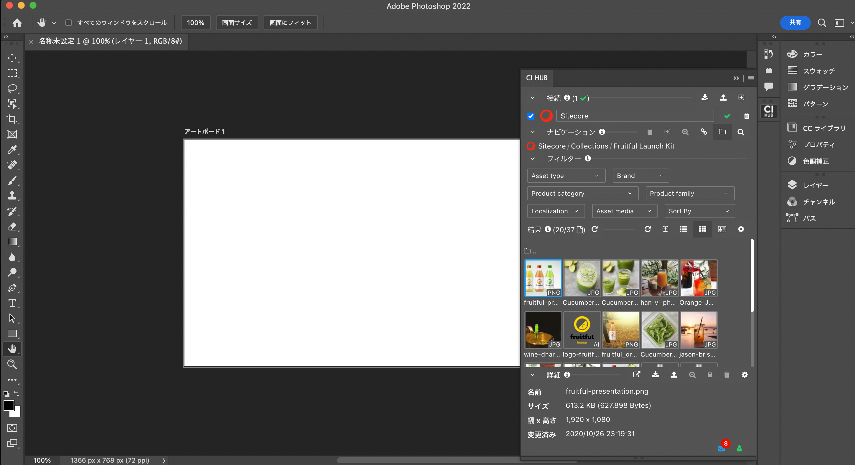Select the fruitful-presentation.png thumbnail
Viewport: 855px width, 465px height.
click(542, 278)
